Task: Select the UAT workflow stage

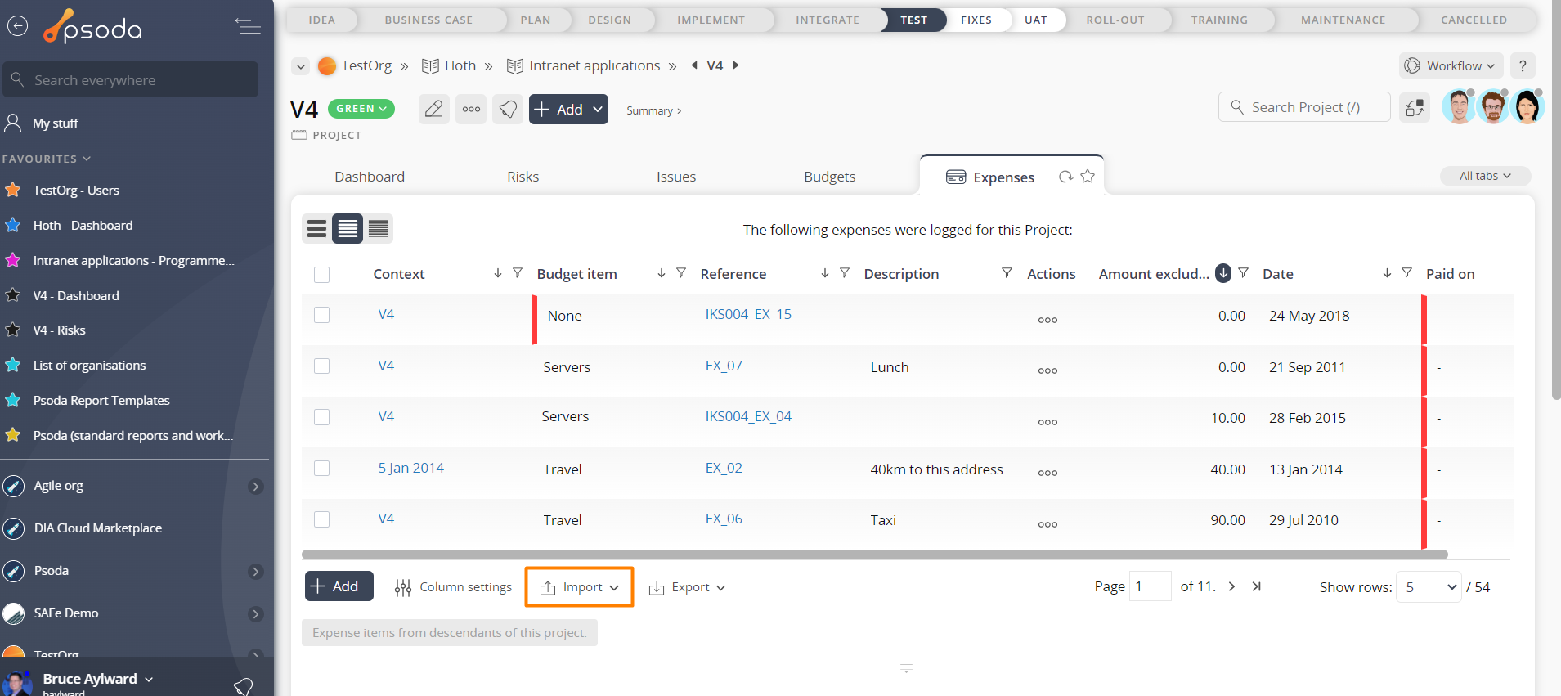Action: click(x=1036, y=20)
